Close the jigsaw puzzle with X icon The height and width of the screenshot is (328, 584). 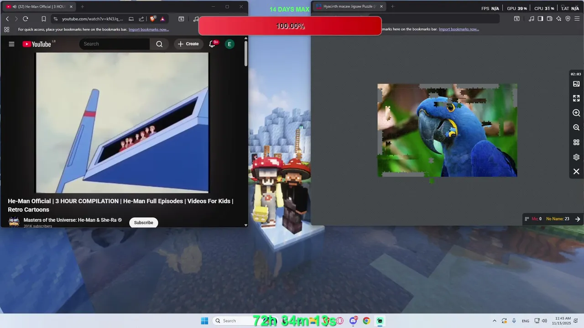click(x=576, y=172)
